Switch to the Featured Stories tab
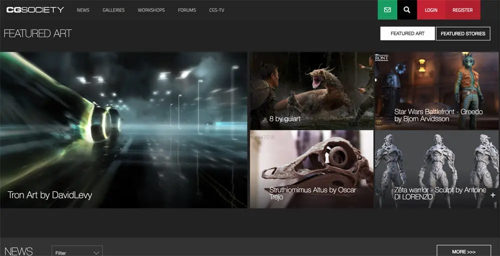The height and width of the screenshot is (256, 500). [463, 33]
